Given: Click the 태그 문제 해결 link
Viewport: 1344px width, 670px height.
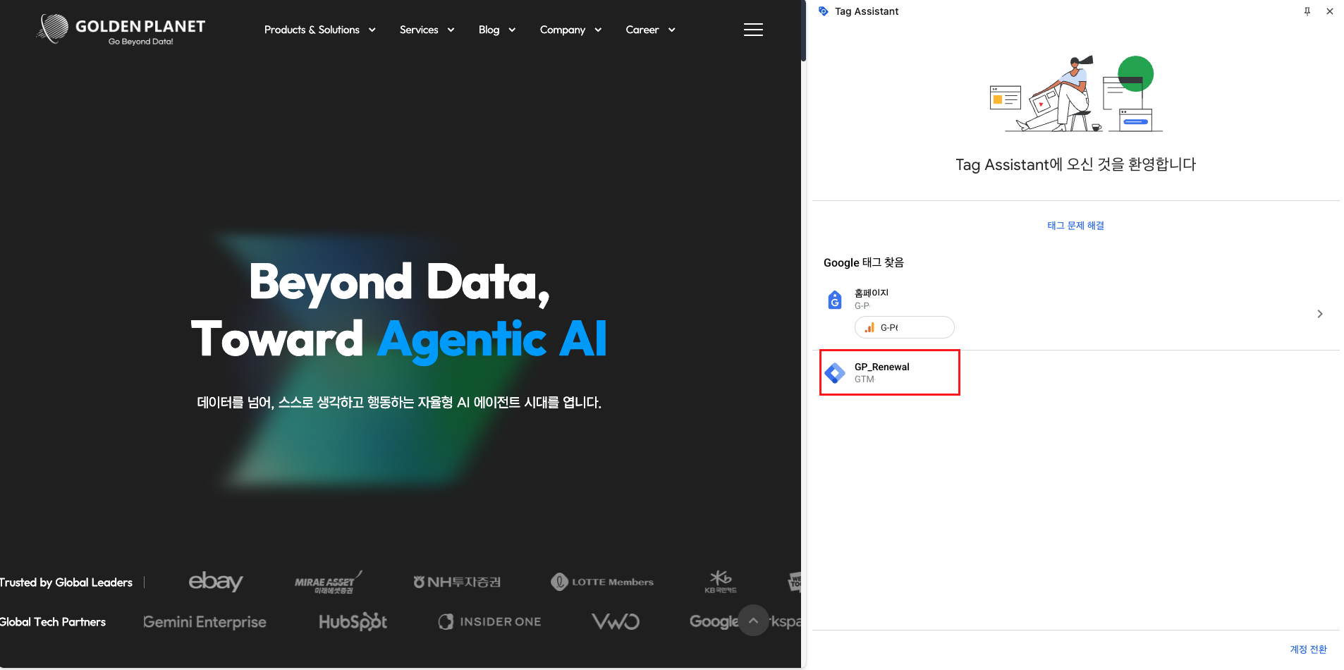Looking at the screenshot, I should click(x=1075, y=226).
